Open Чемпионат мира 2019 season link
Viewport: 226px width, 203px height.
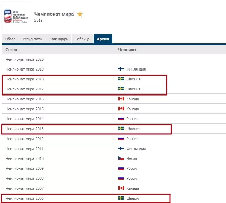[x=25, y=69]
